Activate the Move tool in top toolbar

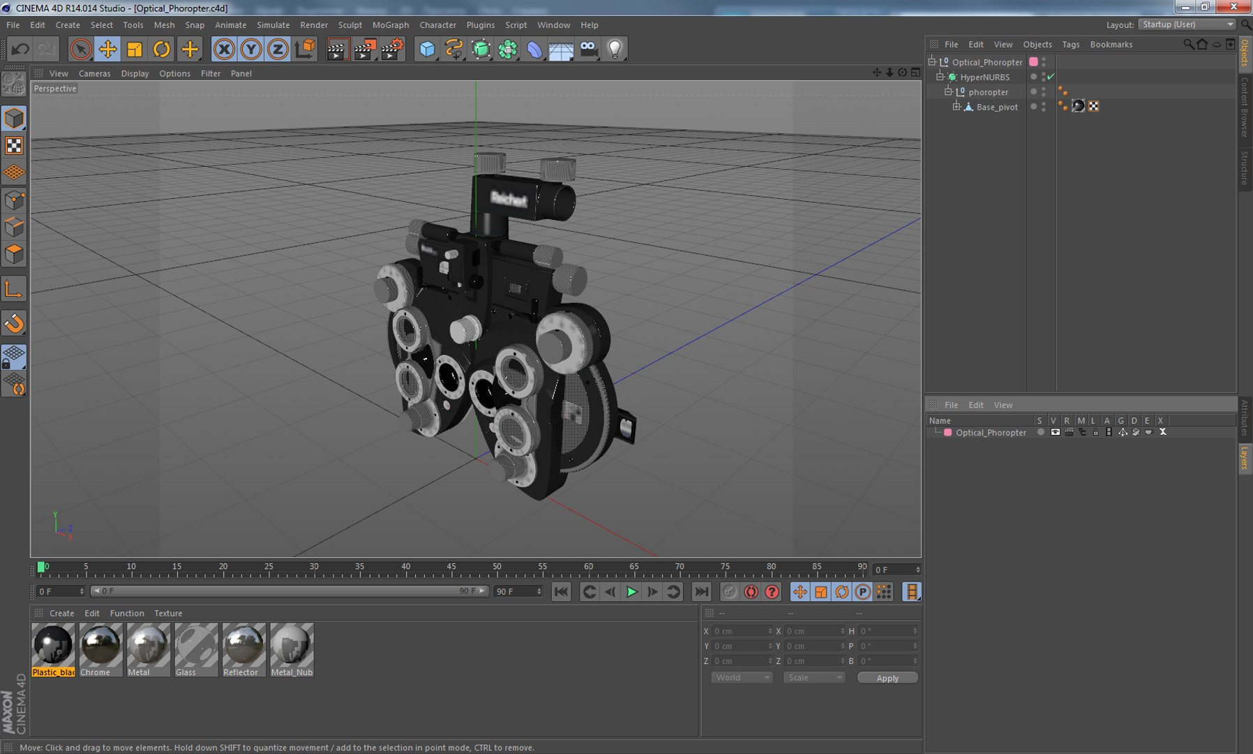click(x=108, y=49)
